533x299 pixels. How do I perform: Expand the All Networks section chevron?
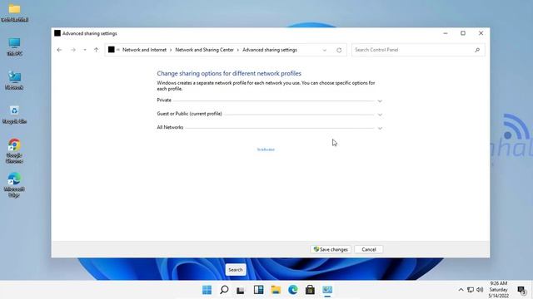click(380, 128)
